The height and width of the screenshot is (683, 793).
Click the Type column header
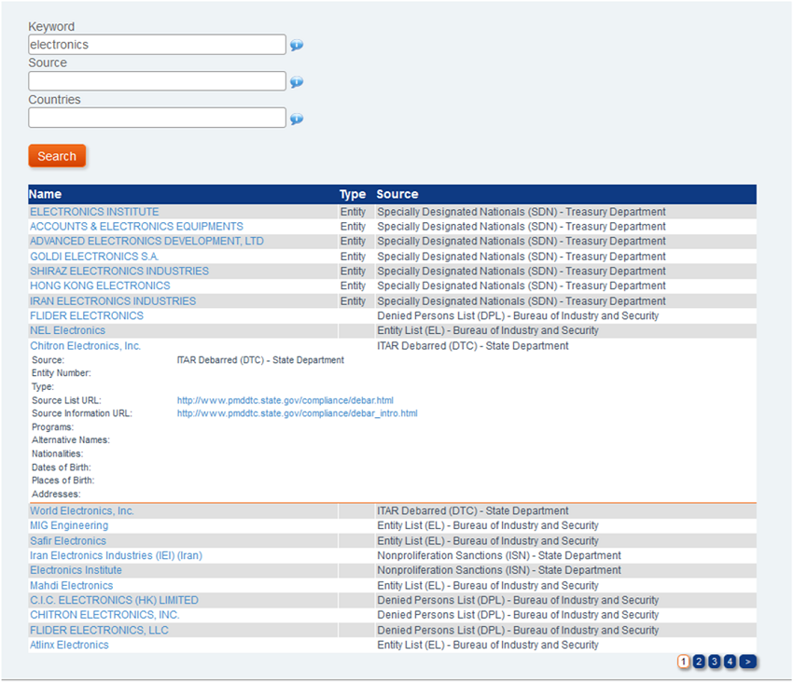coord(353,194)
